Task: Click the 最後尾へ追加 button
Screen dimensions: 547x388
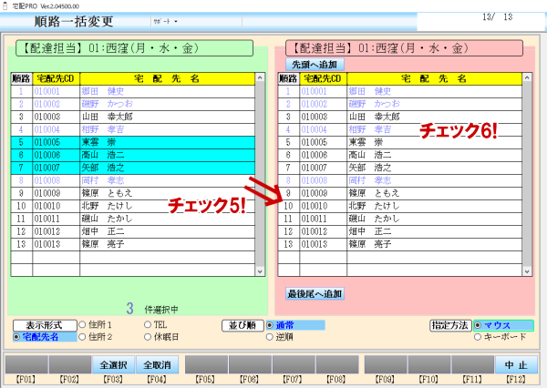Action: click(x=315, y=293)
